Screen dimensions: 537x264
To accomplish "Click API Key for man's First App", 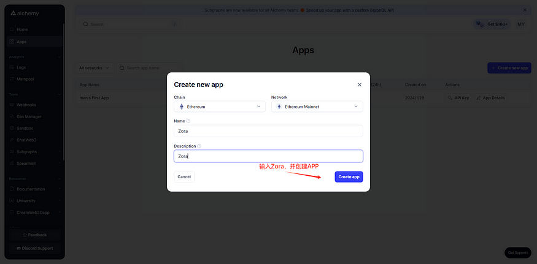I will click(458, 98).
